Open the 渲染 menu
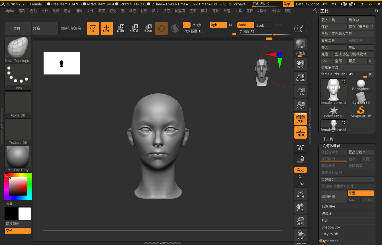The width and height of the screenshot is (382, 245). (193, 11)
